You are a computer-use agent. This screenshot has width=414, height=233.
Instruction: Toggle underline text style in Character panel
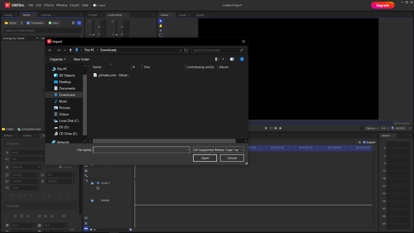pos(43,195)
